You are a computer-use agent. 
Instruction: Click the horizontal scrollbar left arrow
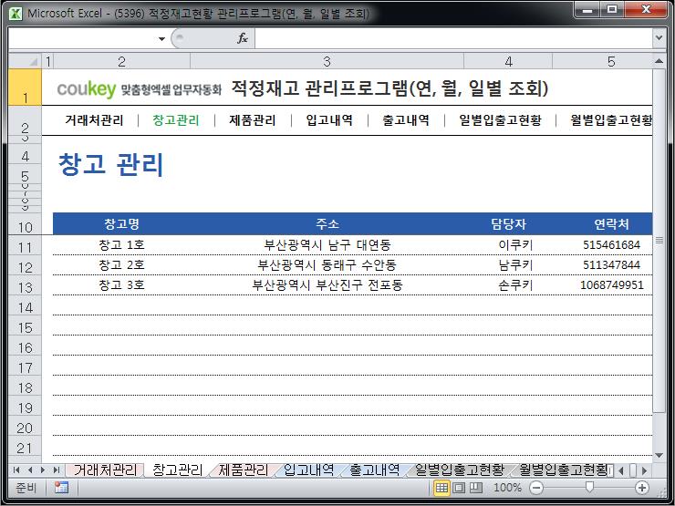621,470
